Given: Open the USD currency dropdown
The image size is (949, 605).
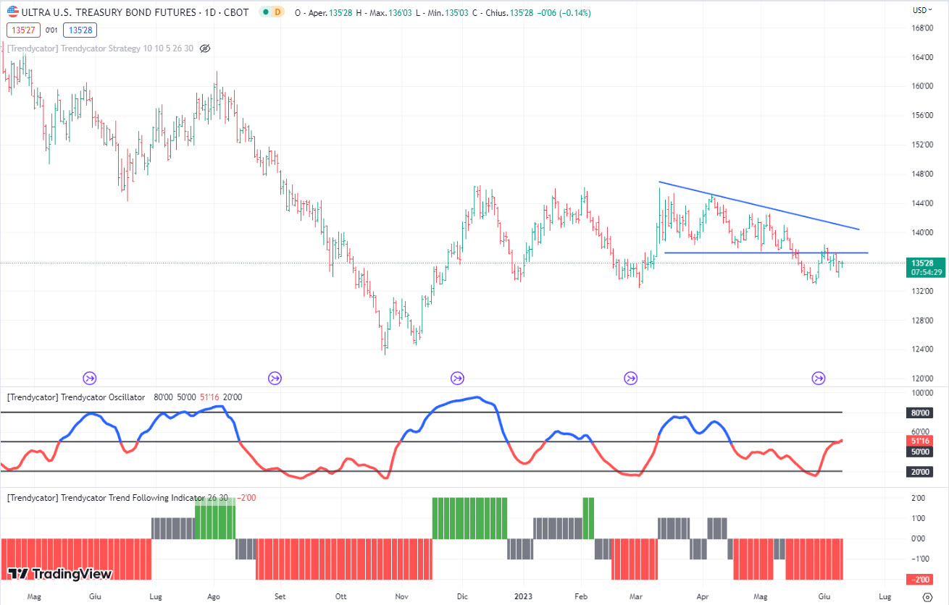Looking at the screenshot, I should 921,10.
